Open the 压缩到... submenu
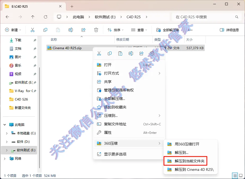The image size is (245, 179). coord(129,116)
